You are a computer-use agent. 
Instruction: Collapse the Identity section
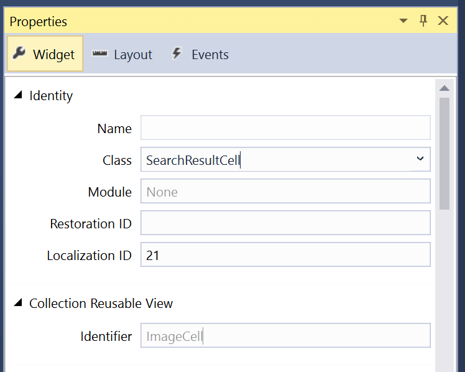(x=17, y=96)
